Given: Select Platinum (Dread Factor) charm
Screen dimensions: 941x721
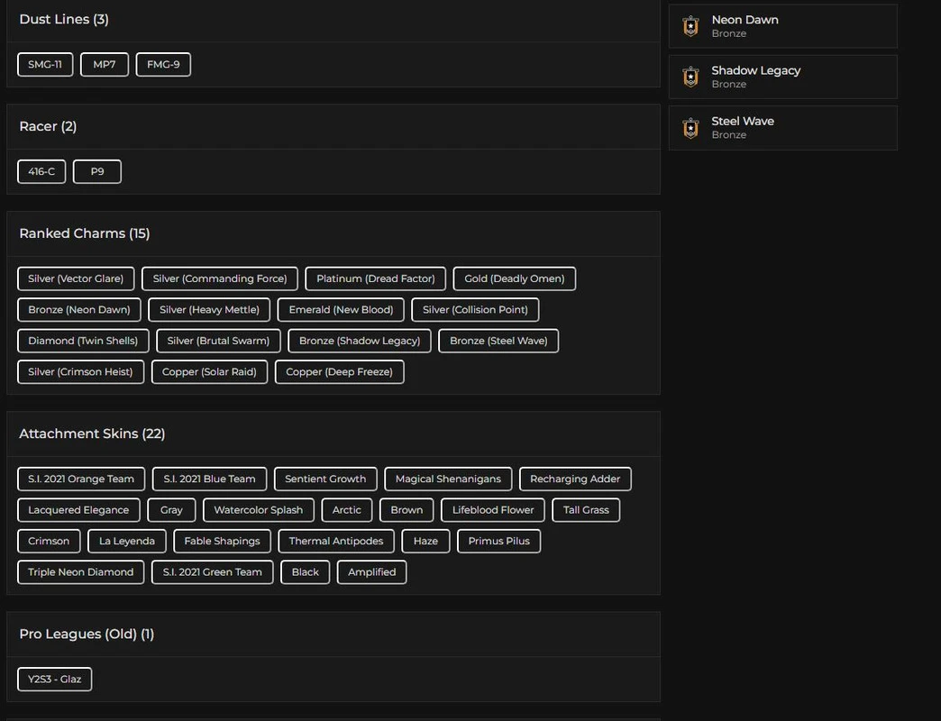Looking at the screenshot, I should [375, 278].
